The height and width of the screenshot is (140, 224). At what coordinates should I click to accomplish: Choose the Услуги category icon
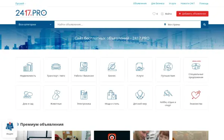point(140,67)
